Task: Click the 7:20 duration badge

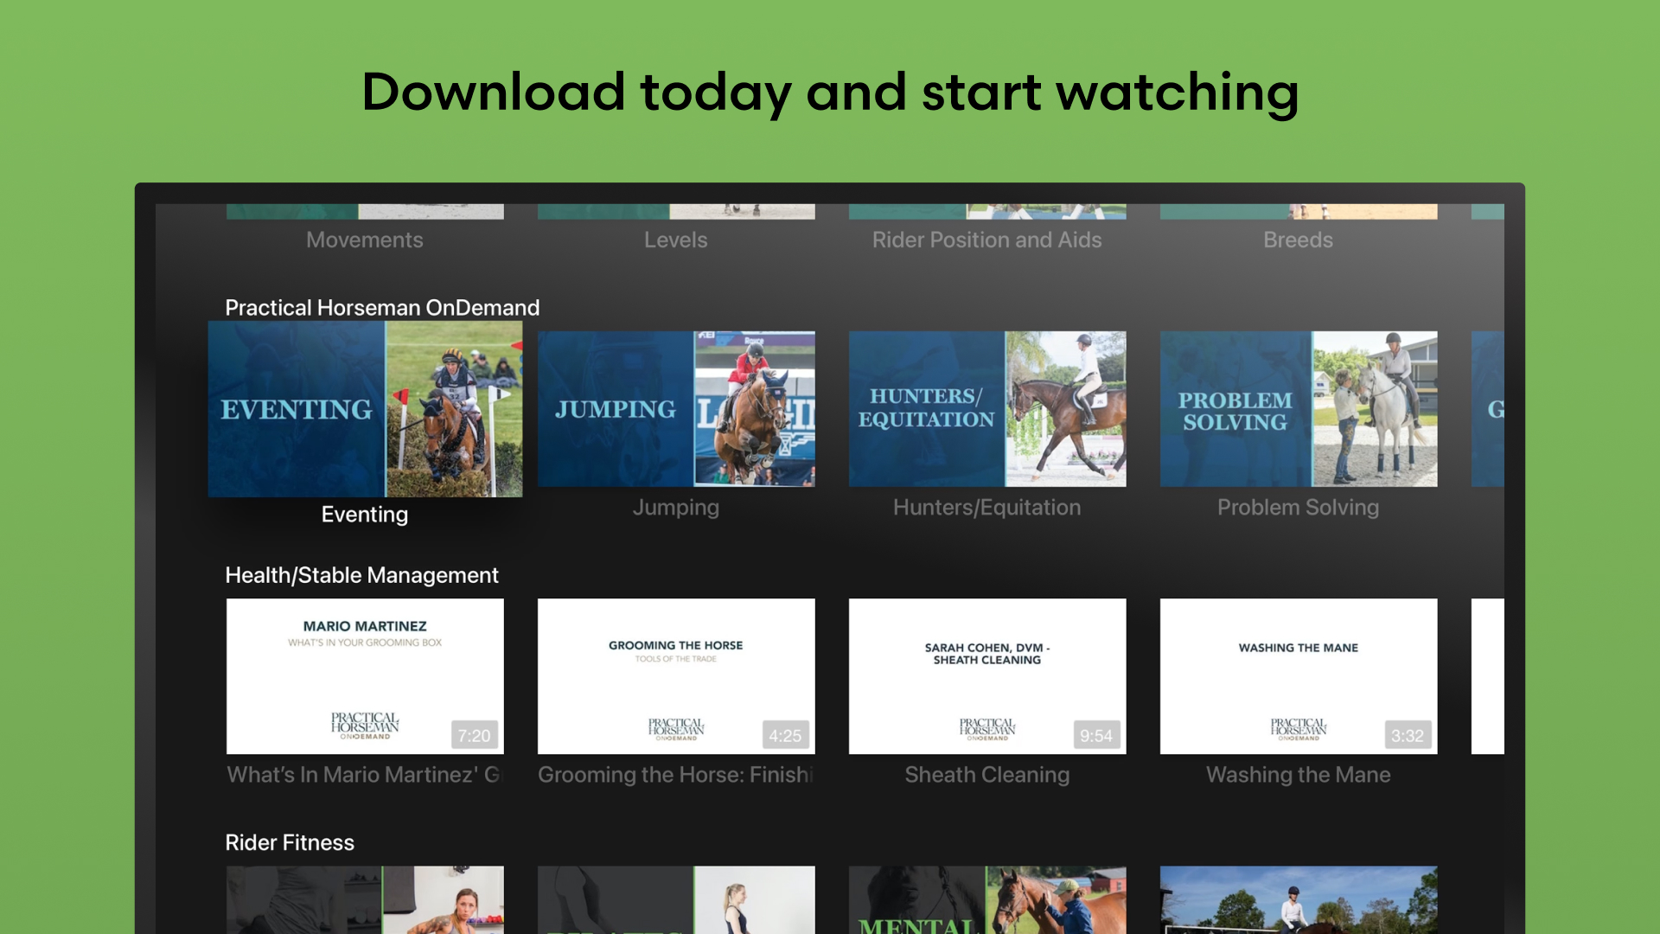Action: (x=474, y=736)
